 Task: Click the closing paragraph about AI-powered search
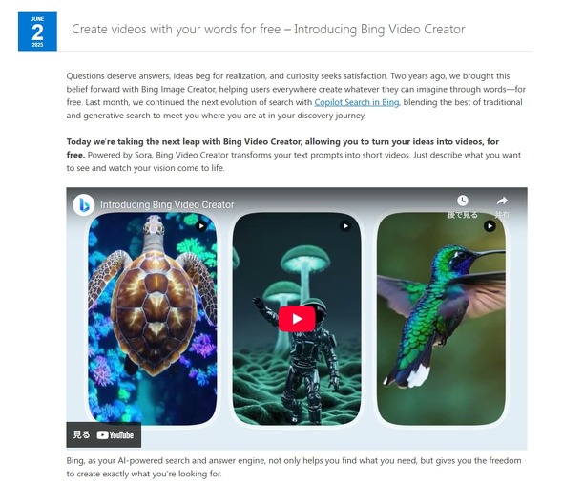coord(294,467)
